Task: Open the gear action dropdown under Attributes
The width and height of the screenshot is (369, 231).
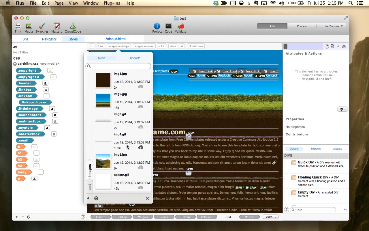Action: [x=342, y=109]
